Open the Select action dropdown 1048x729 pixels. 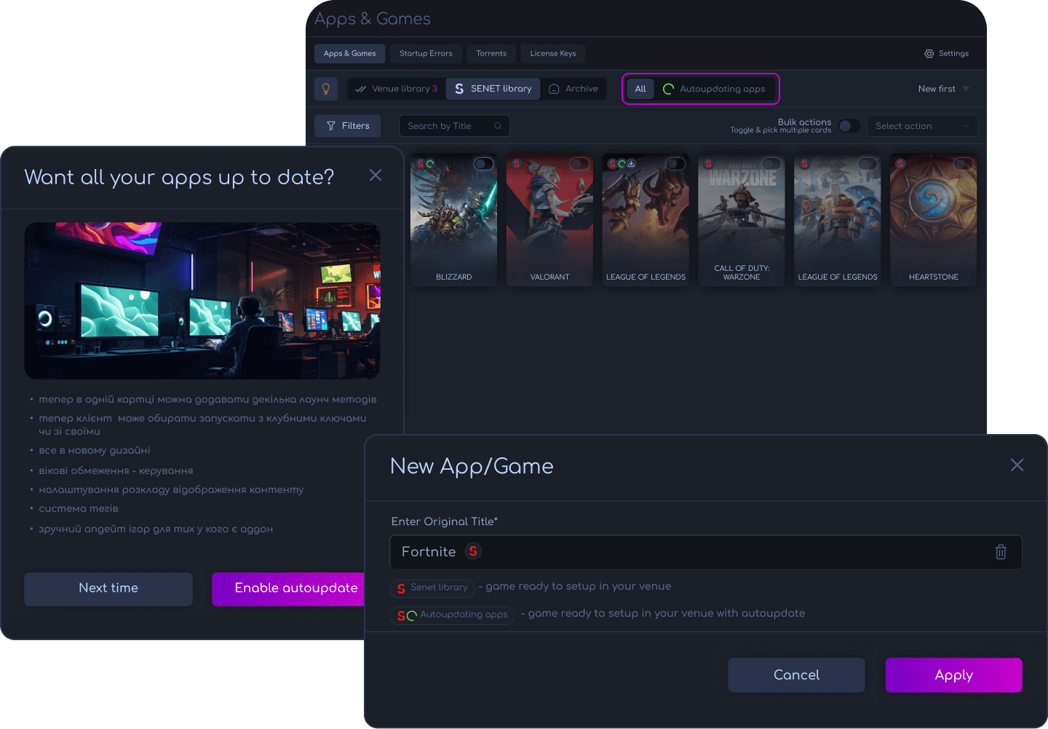922,126
